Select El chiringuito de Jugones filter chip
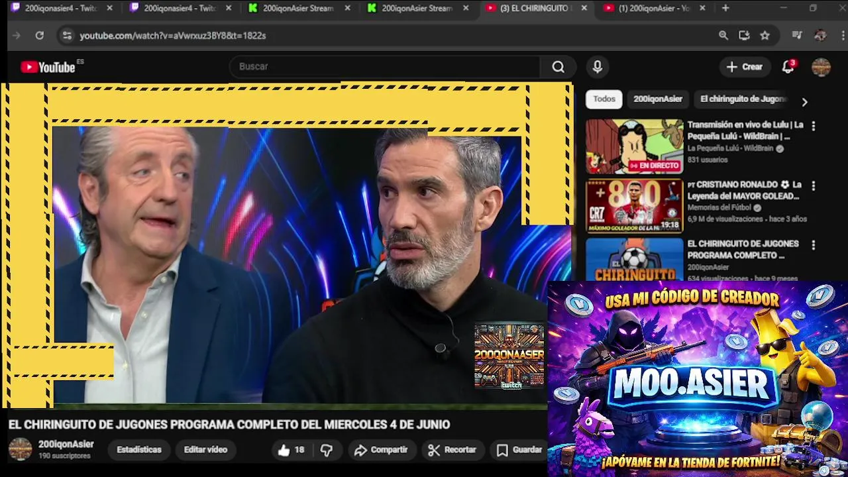Screen dimensions: 848x477 point(743,99)
